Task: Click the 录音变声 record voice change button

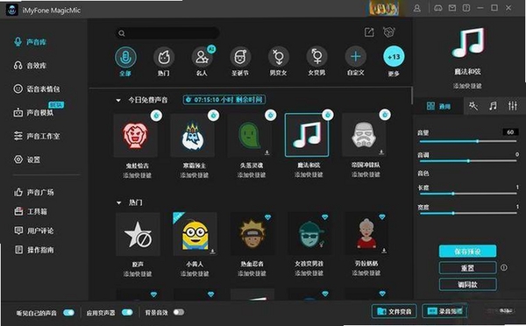Action: click(444, 312)
